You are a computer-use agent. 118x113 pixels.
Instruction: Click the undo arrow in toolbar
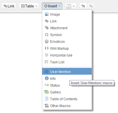[83, 6]
